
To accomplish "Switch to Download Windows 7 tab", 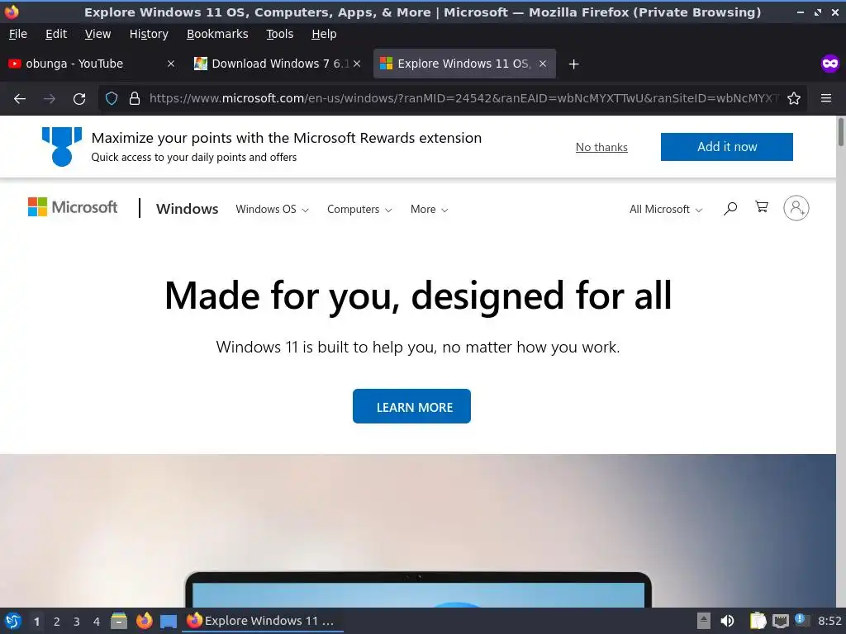I will coord(278,64).
